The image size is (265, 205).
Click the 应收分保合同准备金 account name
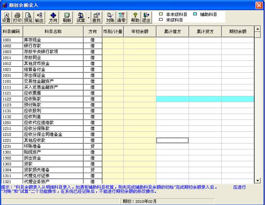tap(43, 134)
